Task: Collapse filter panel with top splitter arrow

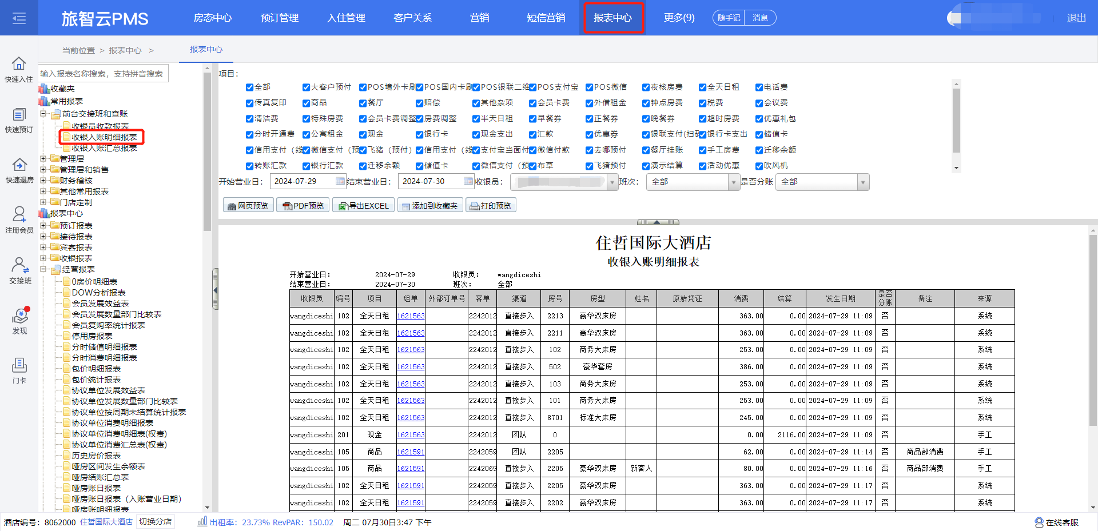Action: (x=658, y=222)
